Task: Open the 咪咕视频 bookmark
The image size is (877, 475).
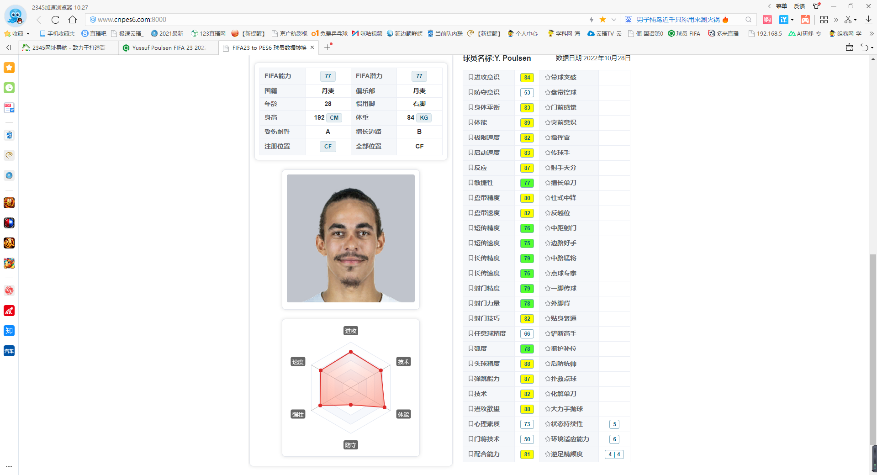Action: [x=367, y=33]
